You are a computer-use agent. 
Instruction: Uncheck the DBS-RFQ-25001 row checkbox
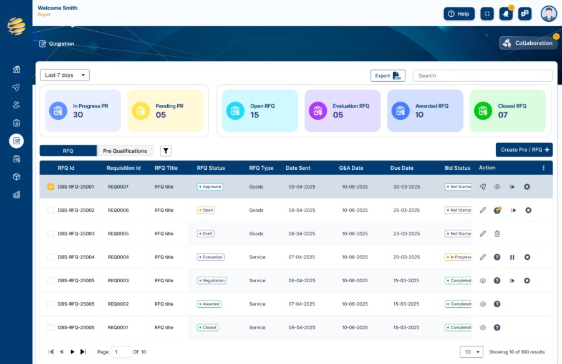point(51,187)
